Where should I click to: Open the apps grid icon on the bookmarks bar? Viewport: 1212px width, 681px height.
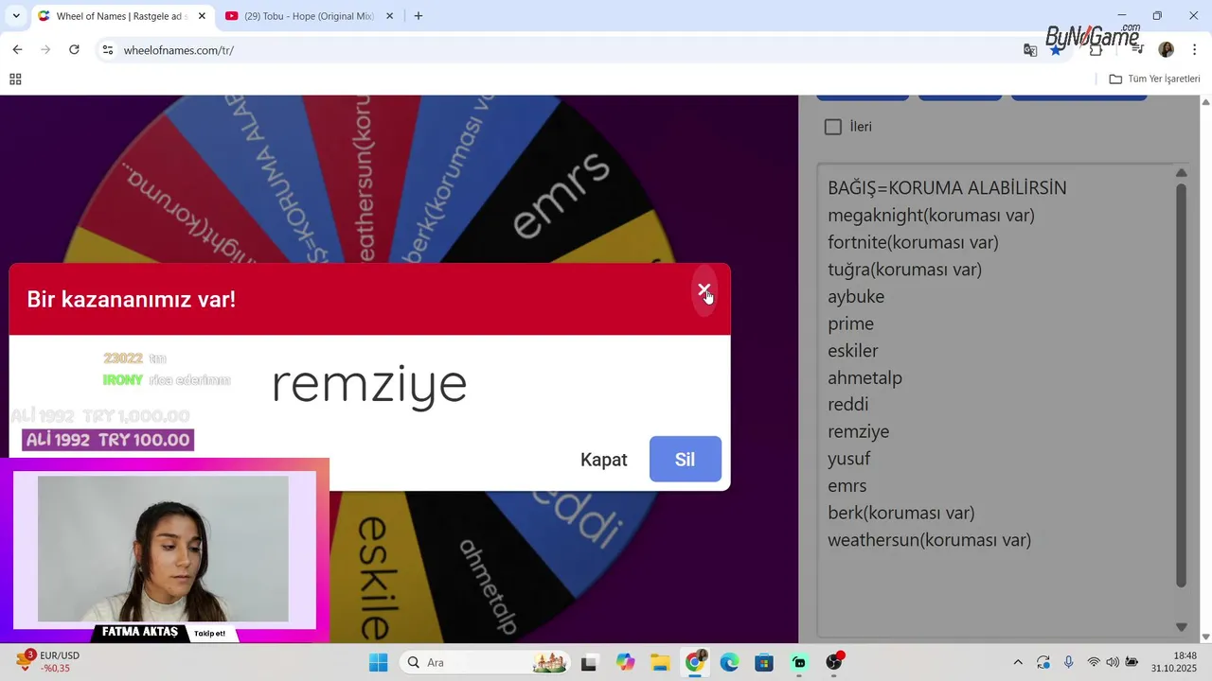pos(15,79)
